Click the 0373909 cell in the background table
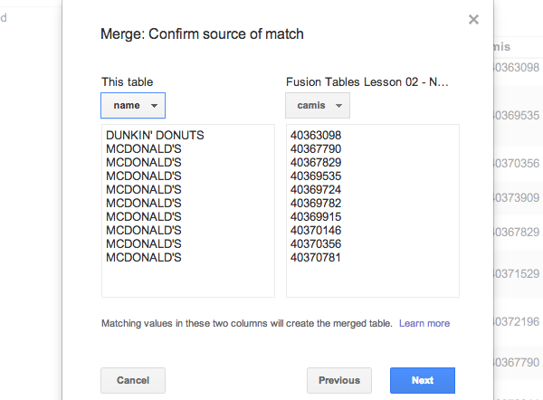This screenshot has height=400, width=543. pos(517,197)
